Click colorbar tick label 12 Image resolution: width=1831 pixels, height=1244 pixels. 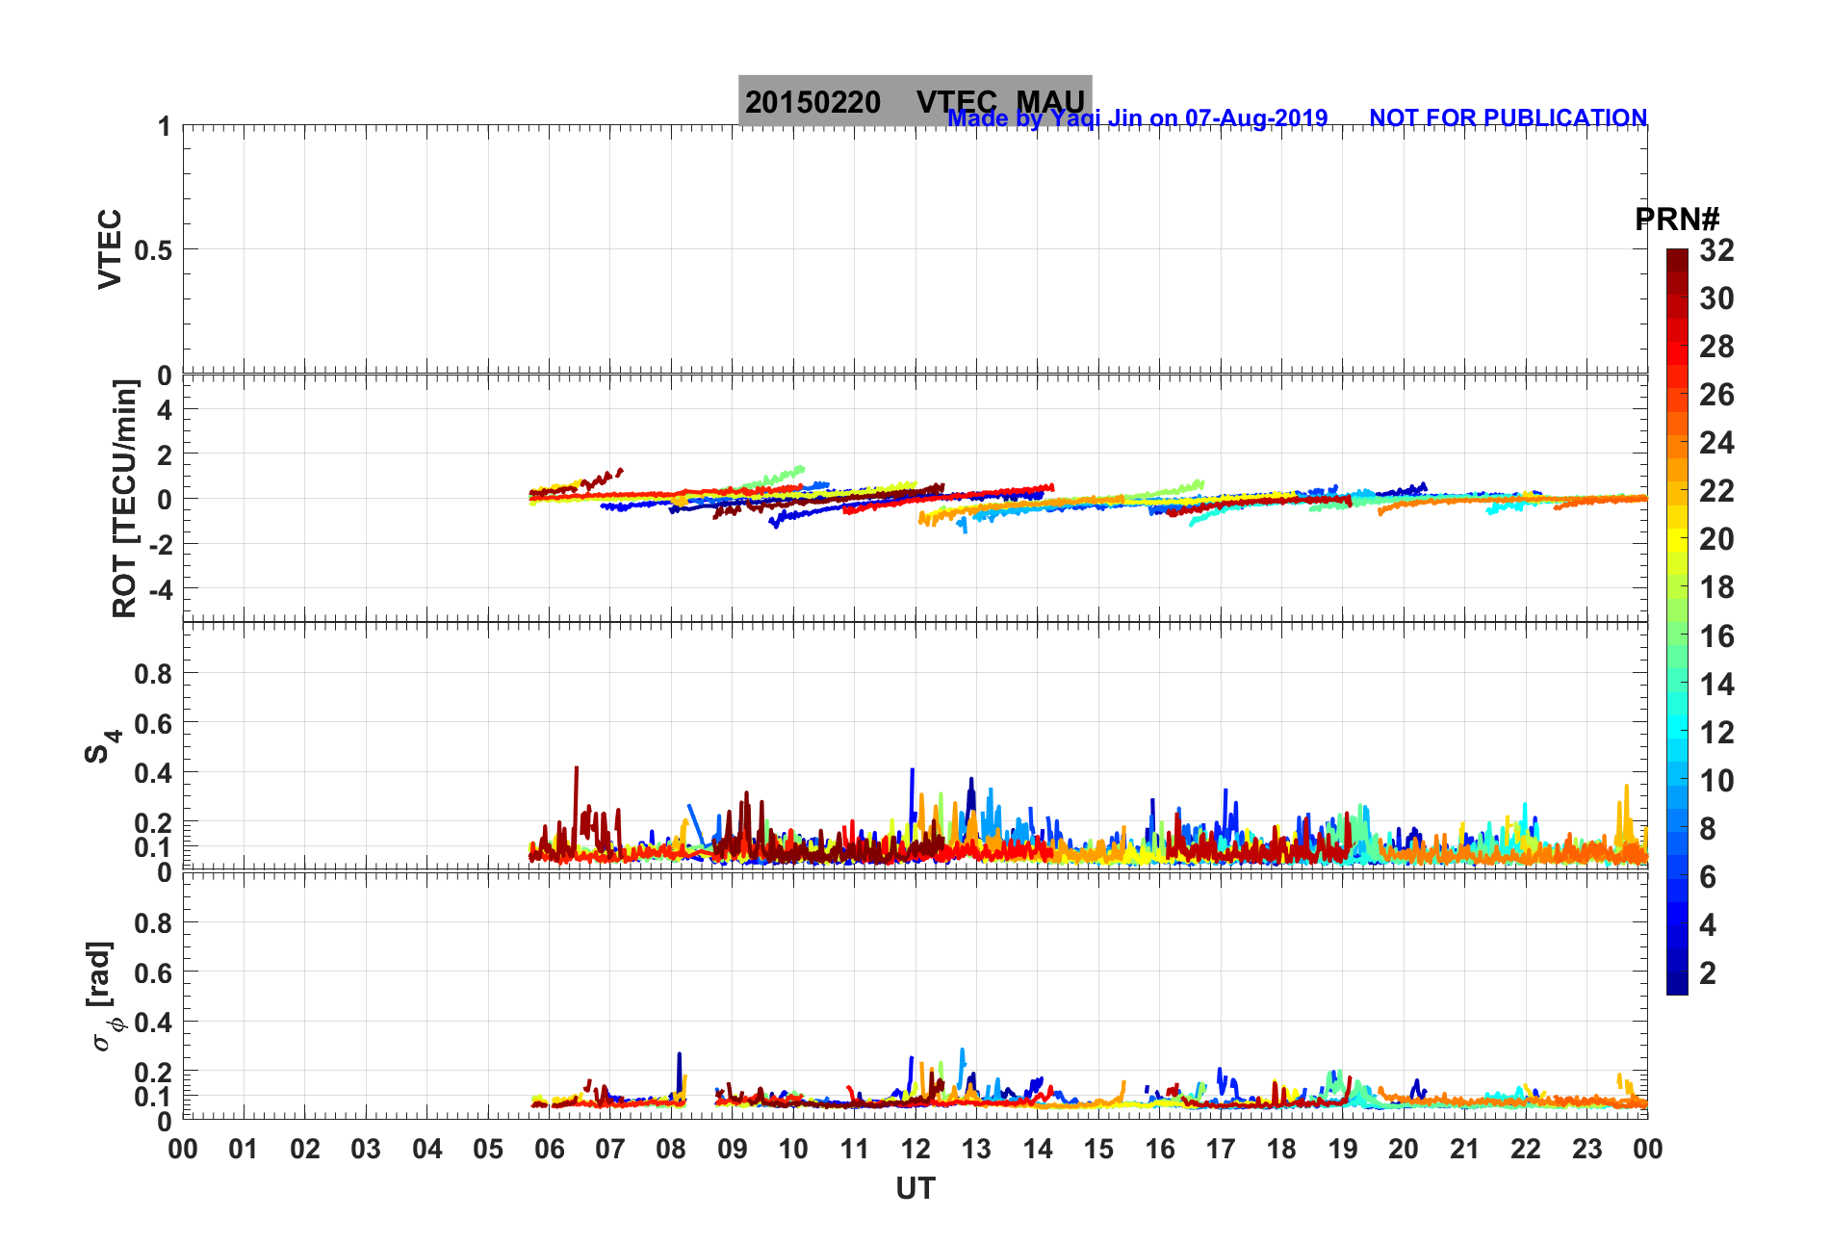[x=1716, y=733]
